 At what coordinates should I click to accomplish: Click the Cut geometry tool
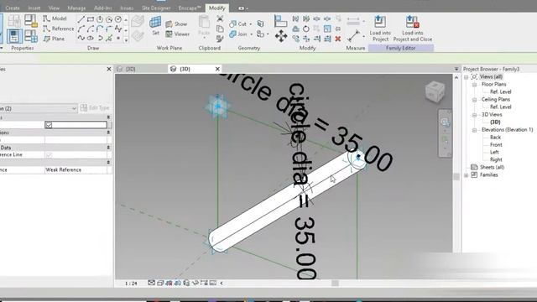pyautogui.click(x=238, y=24)
